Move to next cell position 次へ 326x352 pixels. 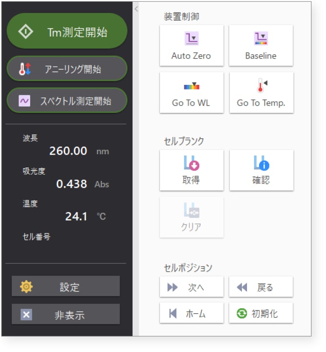pos(191,287)
